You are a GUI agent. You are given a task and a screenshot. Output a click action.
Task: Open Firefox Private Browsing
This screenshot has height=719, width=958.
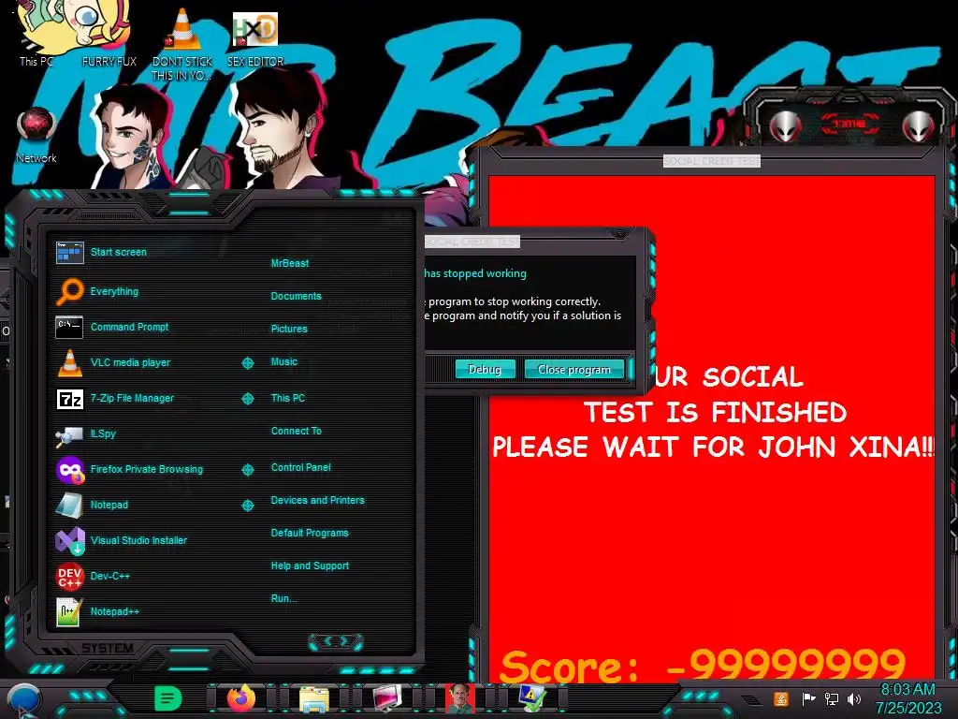pyautogui.click(x=129, y=470)
